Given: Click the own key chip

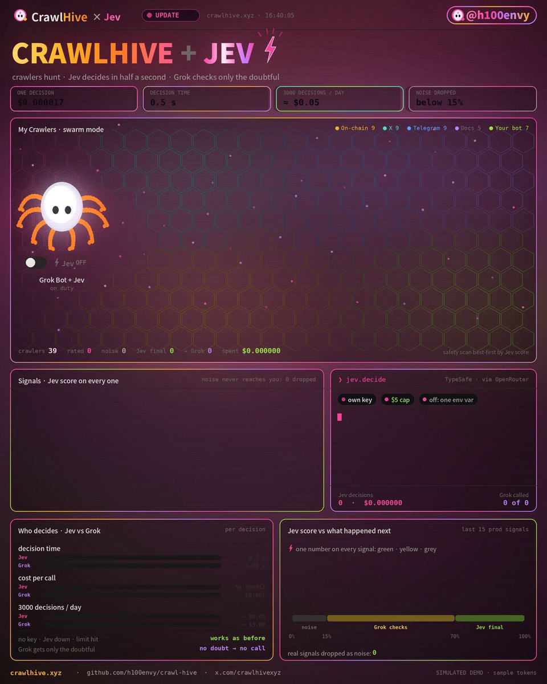Looking at the screenshot, I should click(x=357, y=400).
